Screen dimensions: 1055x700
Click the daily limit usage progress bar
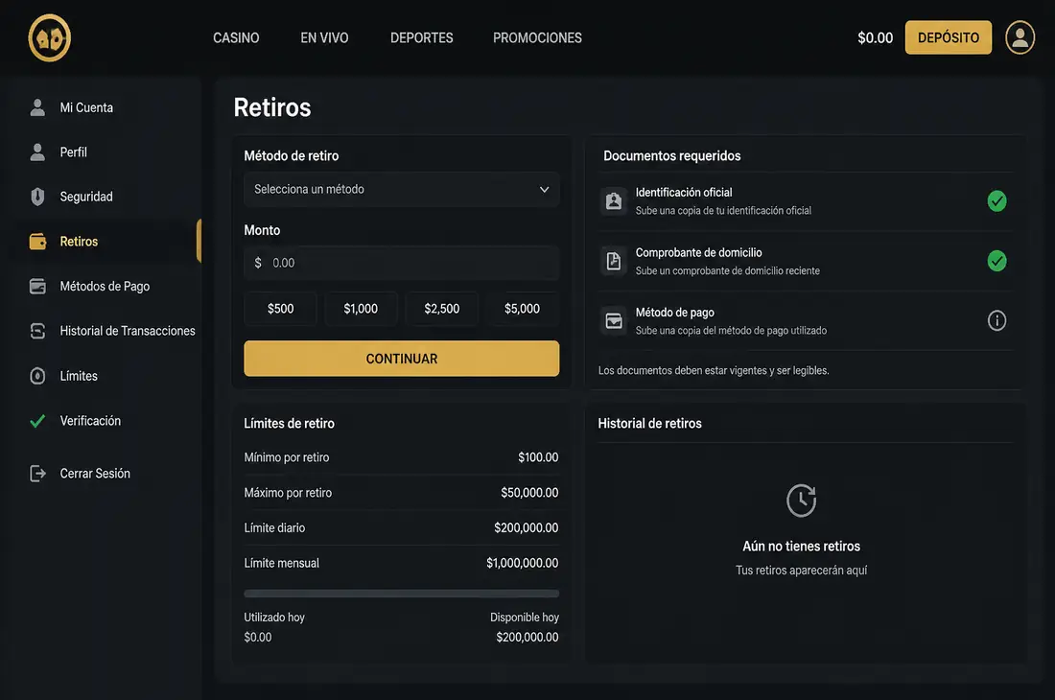pos(402,594)
